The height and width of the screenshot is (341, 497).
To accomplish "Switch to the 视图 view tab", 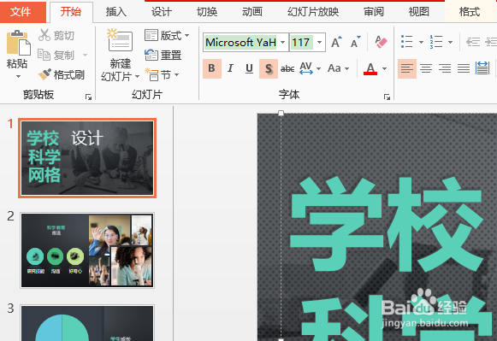I will tap(419, 12).
